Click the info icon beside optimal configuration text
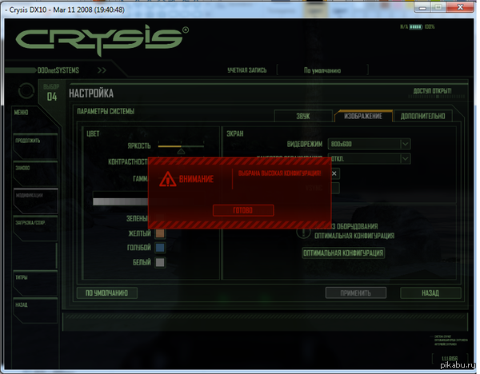This screenshot has width=480, height=374. pos(304,231)
